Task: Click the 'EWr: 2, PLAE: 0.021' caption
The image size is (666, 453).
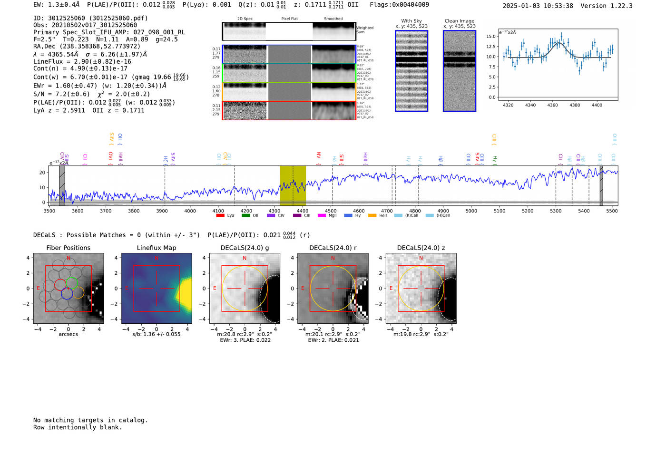Action: [x=333, y=340]
